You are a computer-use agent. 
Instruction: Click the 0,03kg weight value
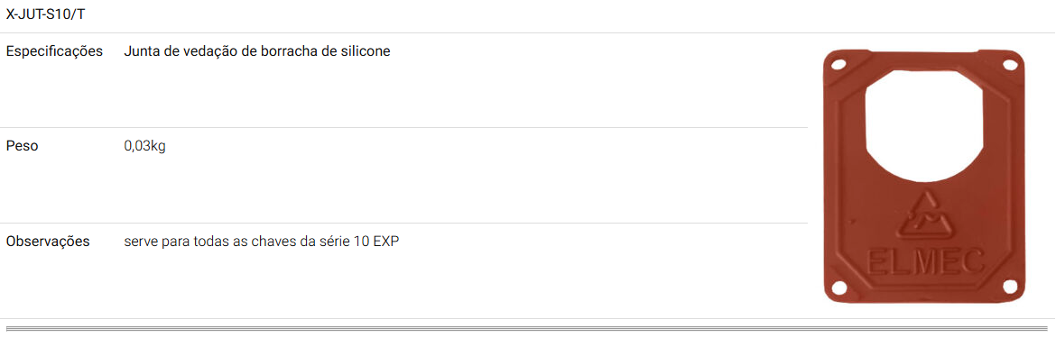pyautogui.click(x=144, y=147)
